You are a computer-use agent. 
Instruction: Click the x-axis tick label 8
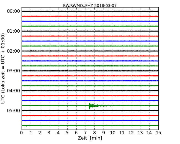coord(94,133)
